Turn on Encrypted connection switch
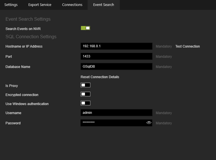This screenshot has height=160, width=216. click(85, 94)
